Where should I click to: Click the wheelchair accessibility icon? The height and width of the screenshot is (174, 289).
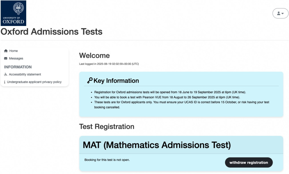pos(6,74)
